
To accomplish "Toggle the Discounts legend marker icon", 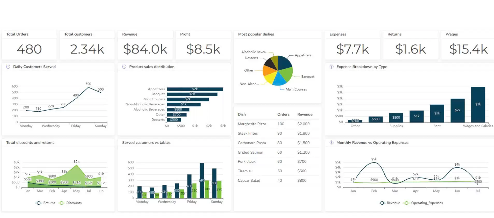I will point(61,203).
